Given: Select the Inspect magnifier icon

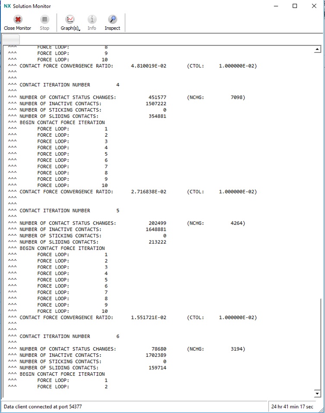Looking at the screenshot, I should 112,19.
